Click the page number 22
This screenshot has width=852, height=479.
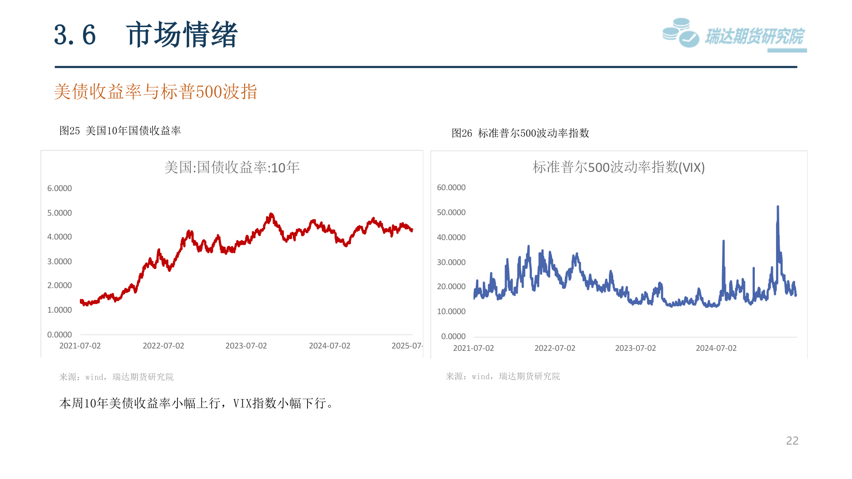point(792,440)
